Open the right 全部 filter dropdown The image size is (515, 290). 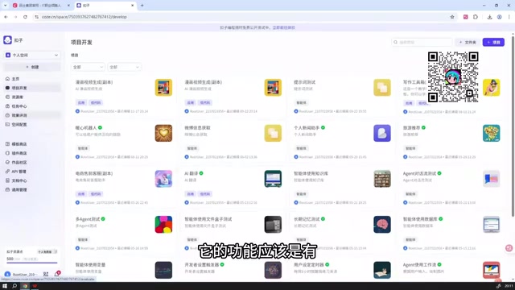click(124, 67)
